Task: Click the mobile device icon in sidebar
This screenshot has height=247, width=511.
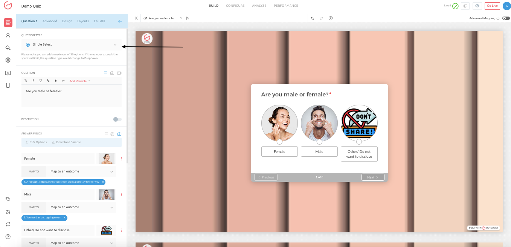Action: (x=8, y=85)
